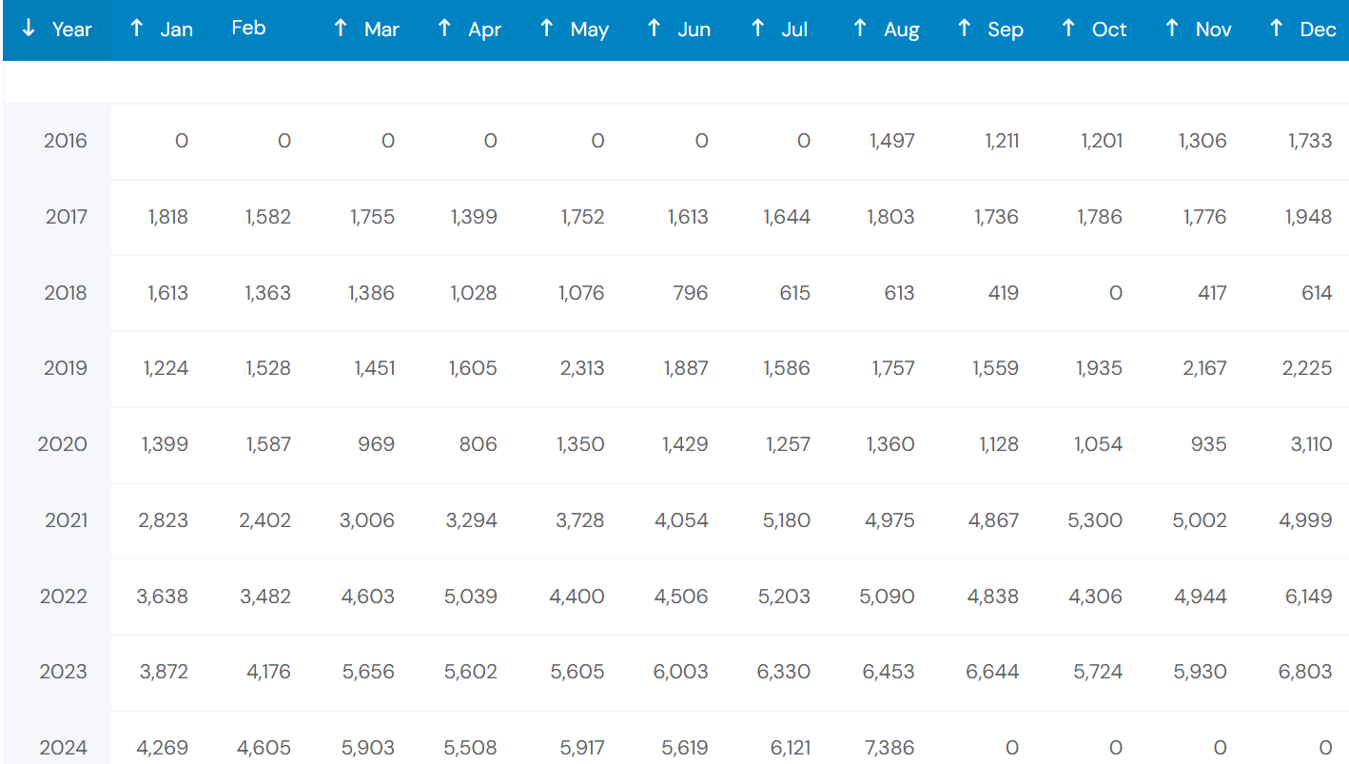This screenshot has height=764, width=1349.
Task: Click the Dec column header text
Action: [1318, 29]
